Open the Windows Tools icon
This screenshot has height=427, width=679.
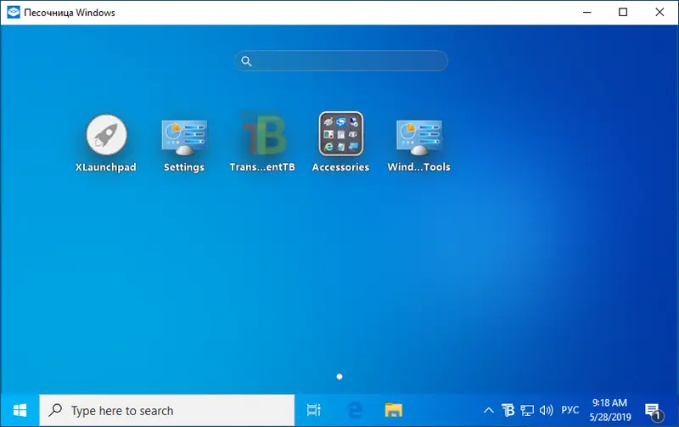click(x=418, y=135)
